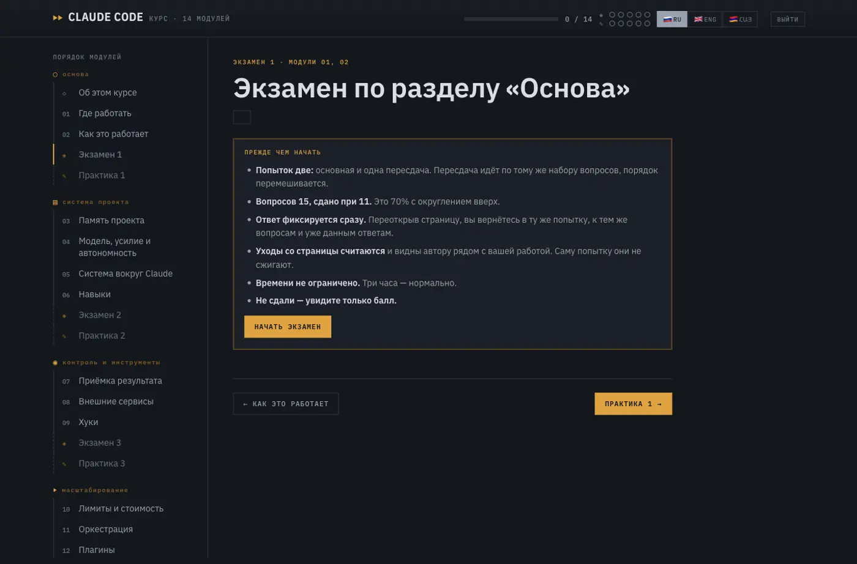Switch language to Russian (RU flag)

tap(672, 19)
